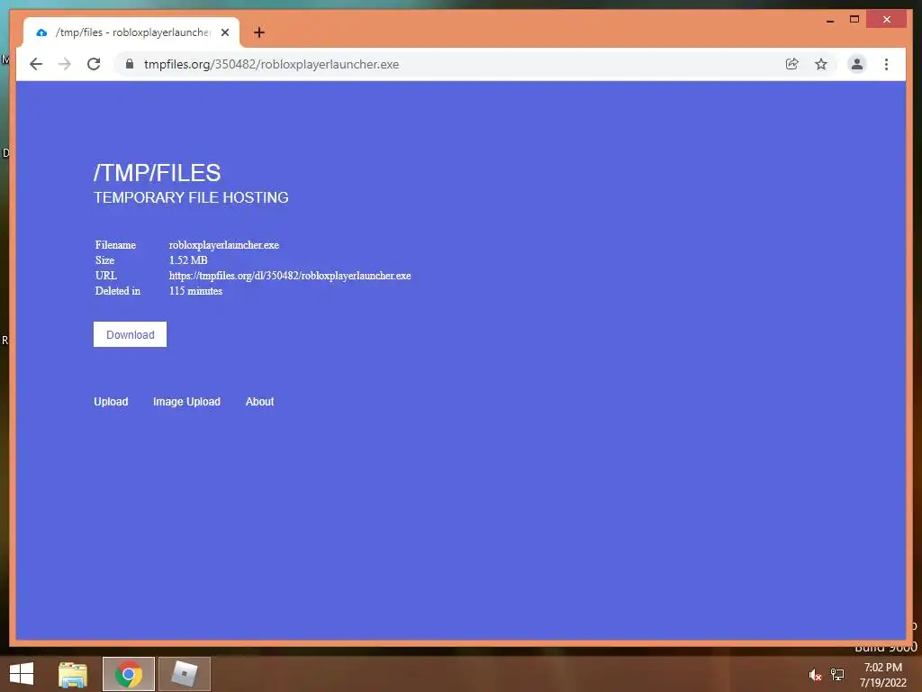Open File Explorer from taskbar

pos(73,674)
